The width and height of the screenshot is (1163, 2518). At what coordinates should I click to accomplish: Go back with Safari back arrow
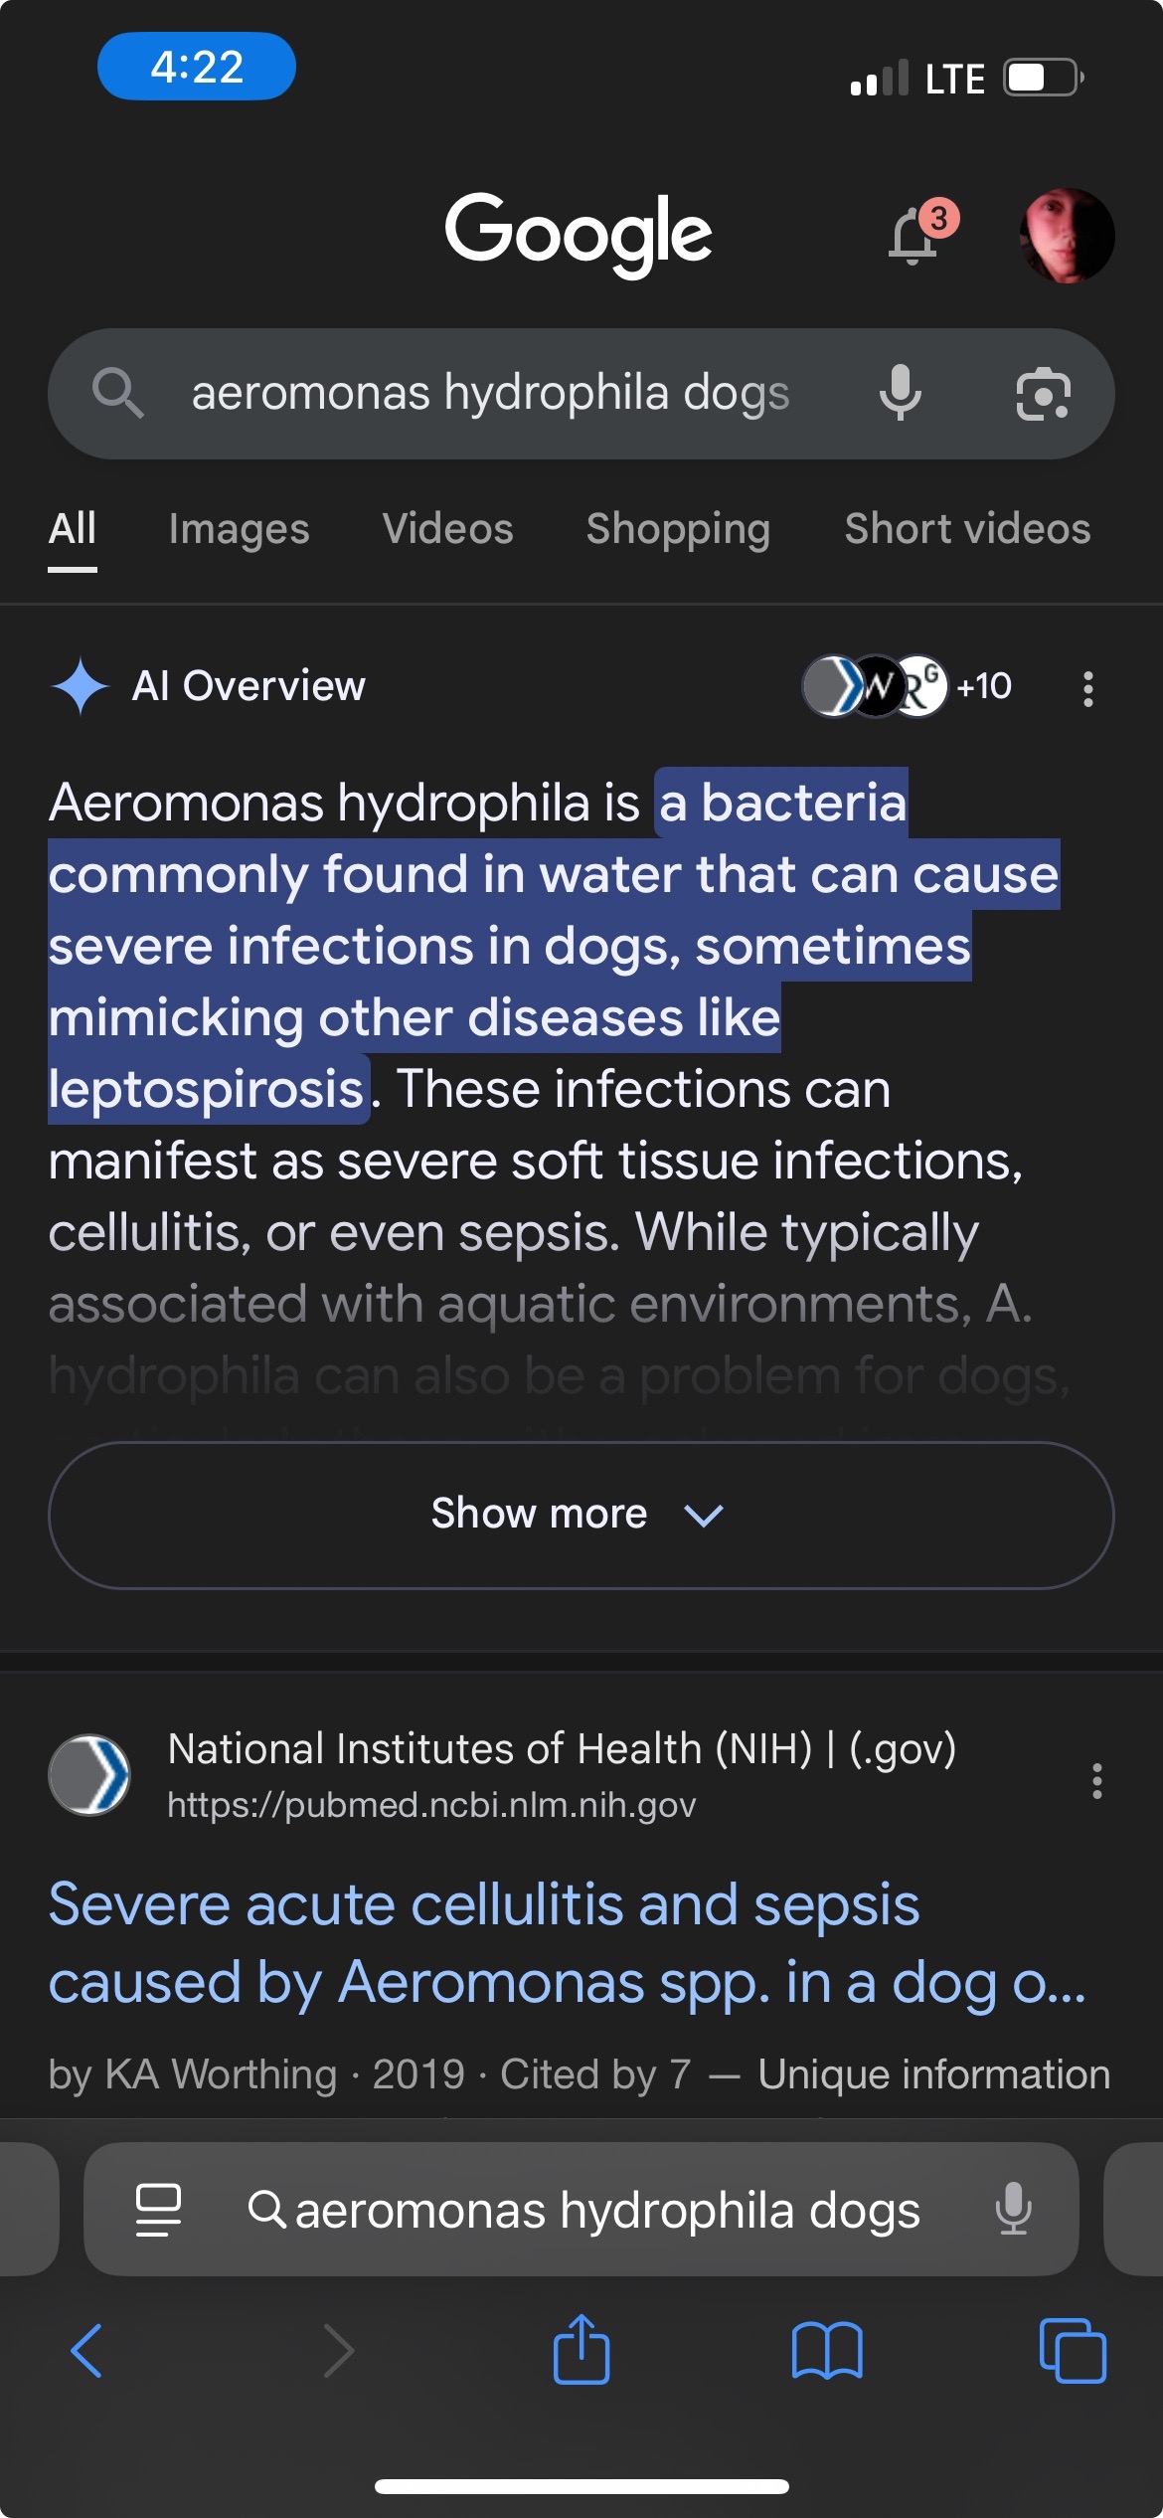tap(87, 2351)
